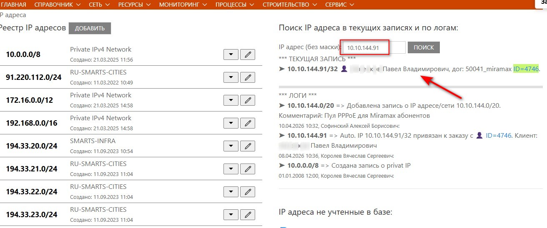
Task: Open the dropdown for network 172.16.0.0/12
Action: pos(231,100)
